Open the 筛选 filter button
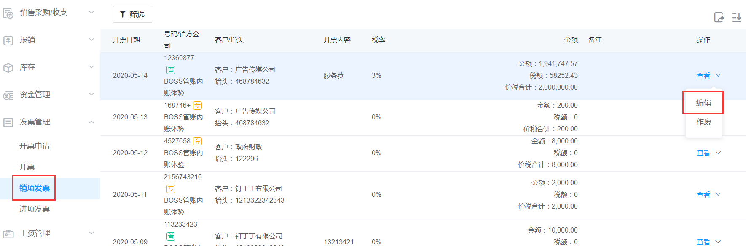 (132, 14)
